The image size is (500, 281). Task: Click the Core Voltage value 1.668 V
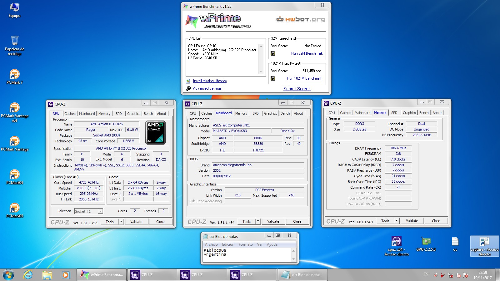(x=128, y=141)
